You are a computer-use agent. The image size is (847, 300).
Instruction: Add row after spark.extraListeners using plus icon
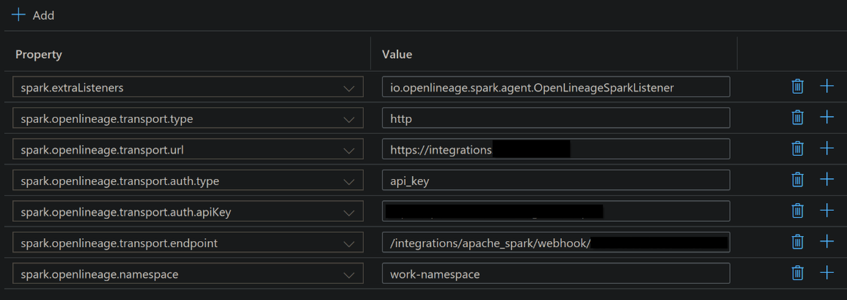pos(827,87)
